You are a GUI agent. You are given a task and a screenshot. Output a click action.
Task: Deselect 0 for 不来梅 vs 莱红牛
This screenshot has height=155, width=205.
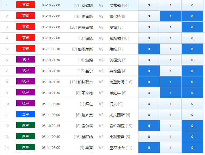pyautogui.click(x=192, y=93)
